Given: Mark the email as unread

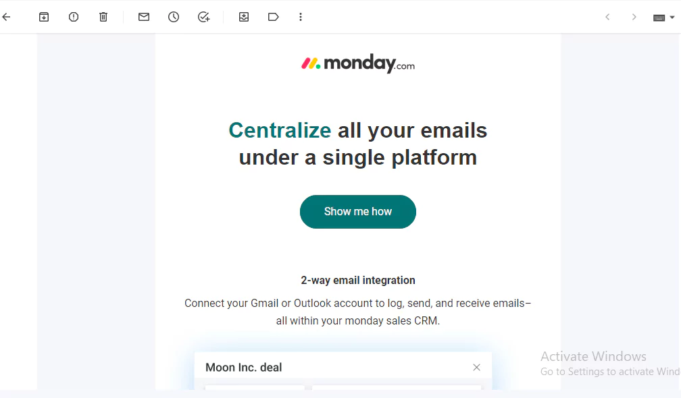Looking at the screenshot, I should [144, 17].
